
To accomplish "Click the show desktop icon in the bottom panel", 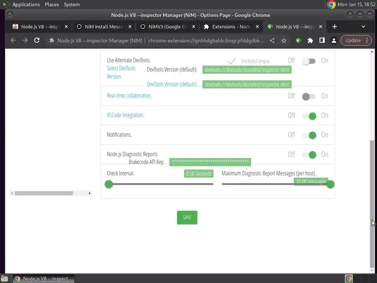I will point(4,279).
